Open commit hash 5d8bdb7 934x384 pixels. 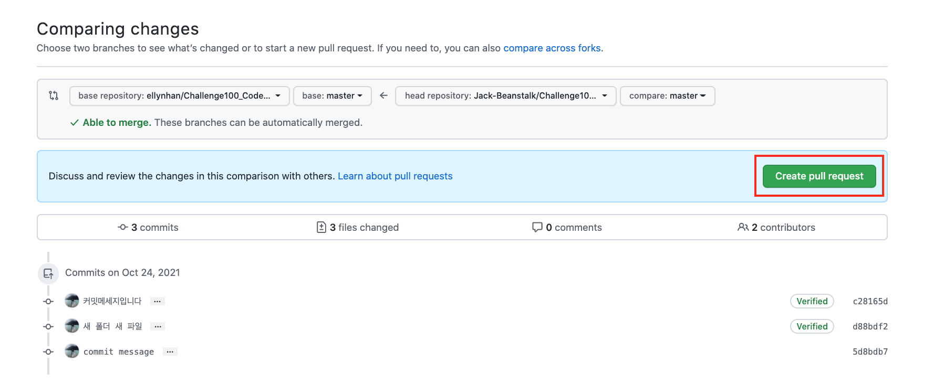(x=870, y=351)
